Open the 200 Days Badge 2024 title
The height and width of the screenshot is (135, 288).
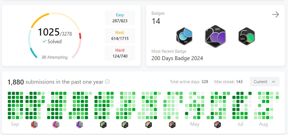click(177, 58)
